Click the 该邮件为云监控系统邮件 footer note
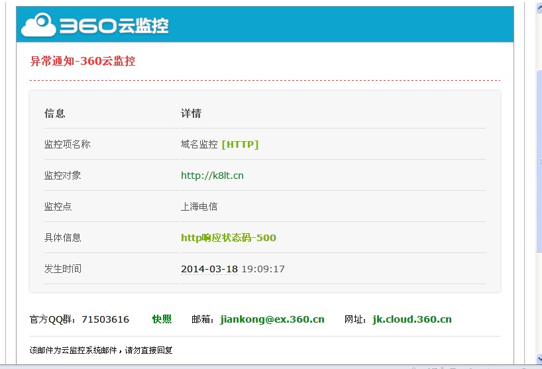Screen dimensions: 542x369 pos(101,350)
